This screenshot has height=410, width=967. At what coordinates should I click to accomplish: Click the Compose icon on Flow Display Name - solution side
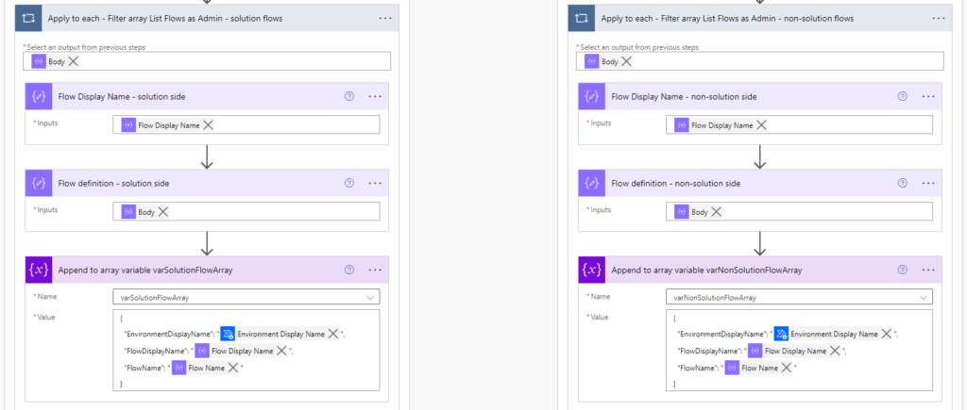(x=40, y=96)
